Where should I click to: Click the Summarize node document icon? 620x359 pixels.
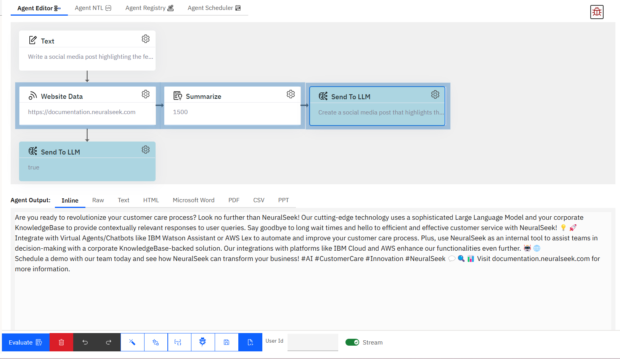(x=178, y=96)
